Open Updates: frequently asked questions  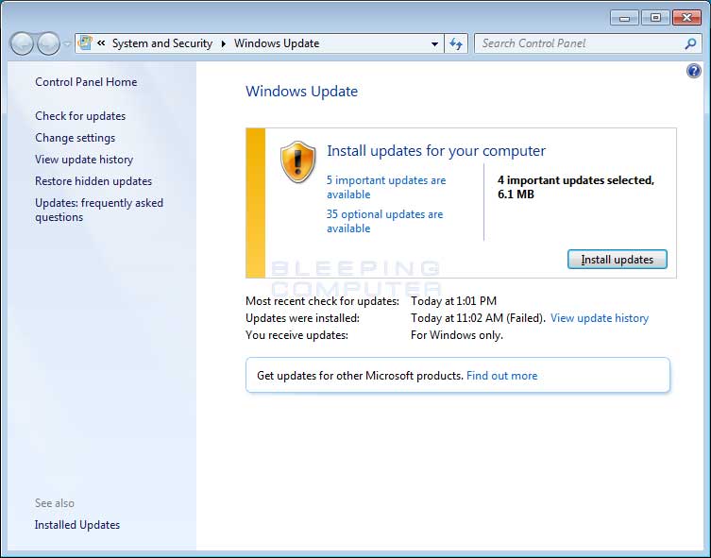coord(99,210)
